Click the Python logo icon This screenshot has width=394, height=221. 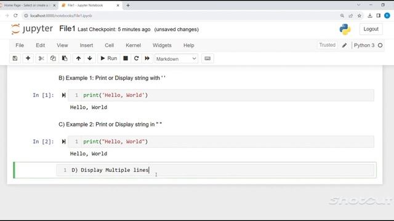click(345, 29)
